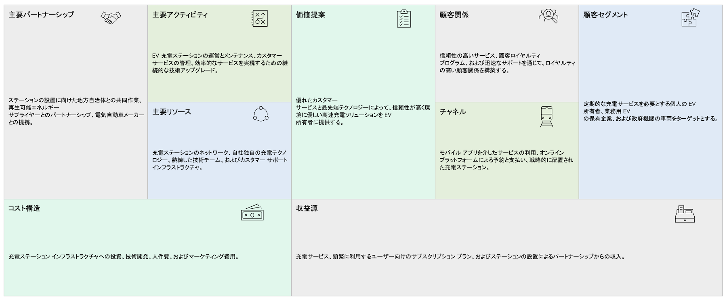This screenshot has width=727, height=300.
Task: Select the channel text starting モバイル アプリを介した
Action: [506, 160]
